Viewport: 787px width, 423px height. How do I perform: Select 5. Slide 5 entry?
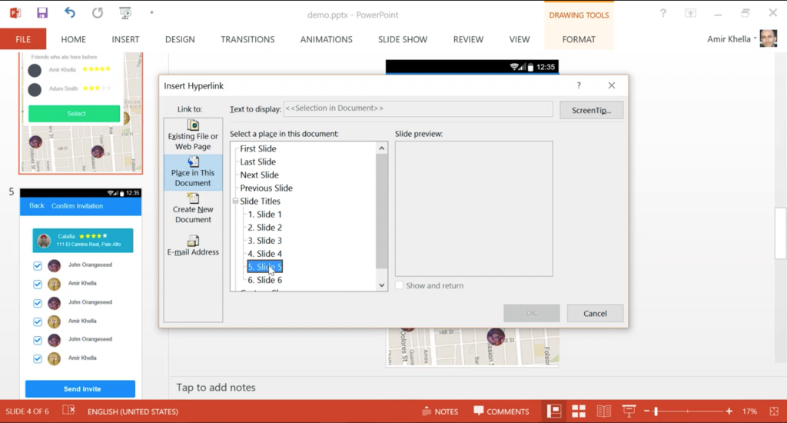(264, 267)
